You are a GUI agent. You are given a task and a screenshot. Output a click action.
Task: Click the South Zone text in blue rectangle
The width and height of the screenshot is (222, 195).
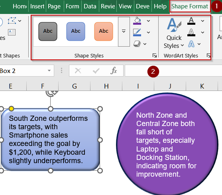click(x=48, y=140)
